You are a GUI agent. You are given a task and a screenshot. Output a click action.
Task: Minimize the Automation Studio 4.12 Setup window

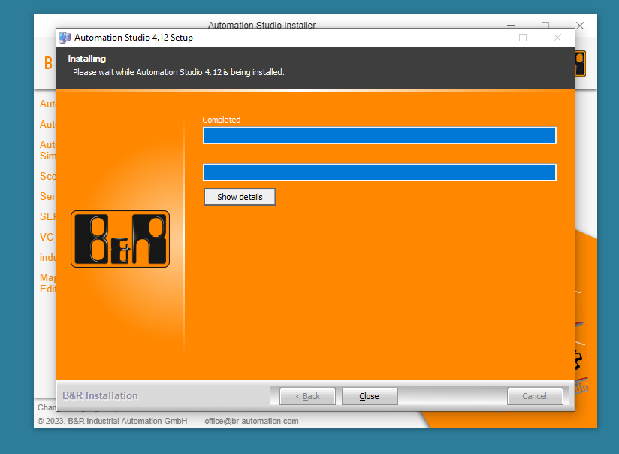click(x=489, y=38)
